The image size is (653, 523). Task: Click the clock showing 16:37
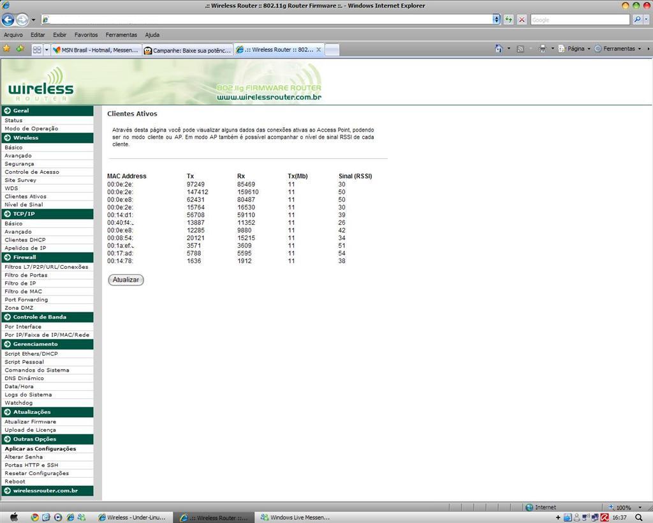619,518
